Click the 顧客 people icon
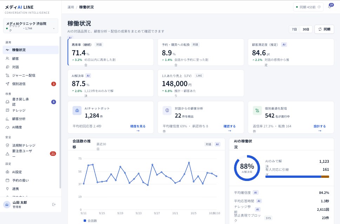Screen dimensions: 340x224 (x=7, y=58)
